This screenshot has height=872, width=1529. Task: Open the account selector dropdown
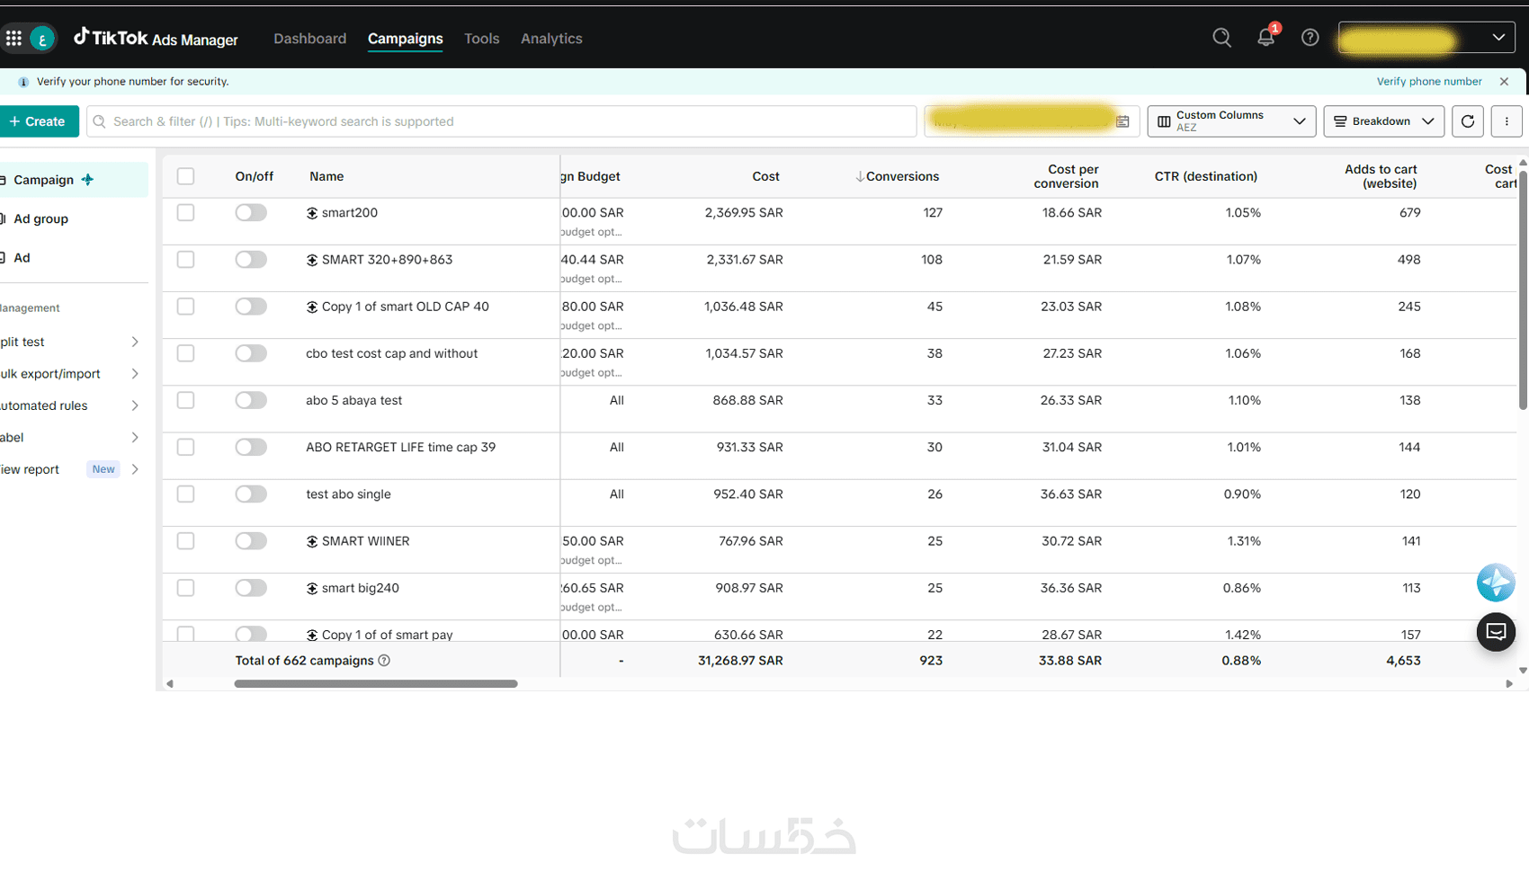point(1426,38)
